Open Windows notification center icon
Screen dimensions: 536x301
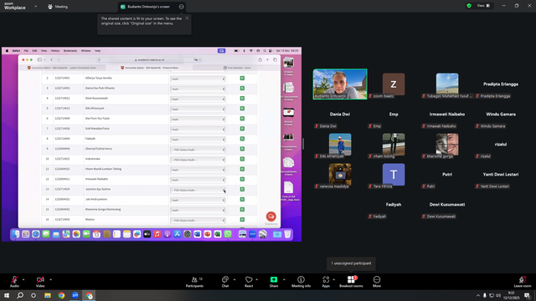coord(527,295)
